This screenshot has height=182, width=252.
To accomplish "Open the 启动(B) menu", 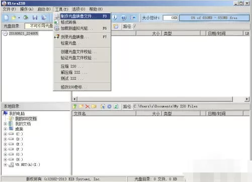I will coord(44,9).
